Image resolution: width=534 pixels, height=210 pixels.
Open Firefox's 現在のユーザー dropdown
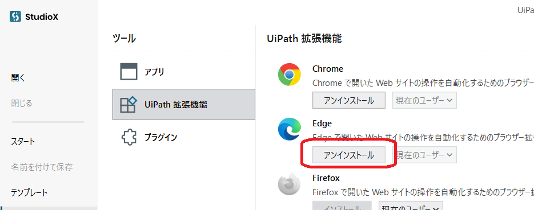click(411, 205)
